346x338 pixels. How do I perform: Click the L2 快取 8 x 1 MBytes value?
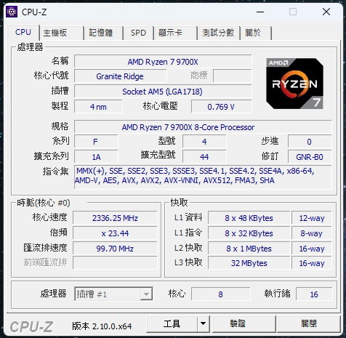click(249, 249)
